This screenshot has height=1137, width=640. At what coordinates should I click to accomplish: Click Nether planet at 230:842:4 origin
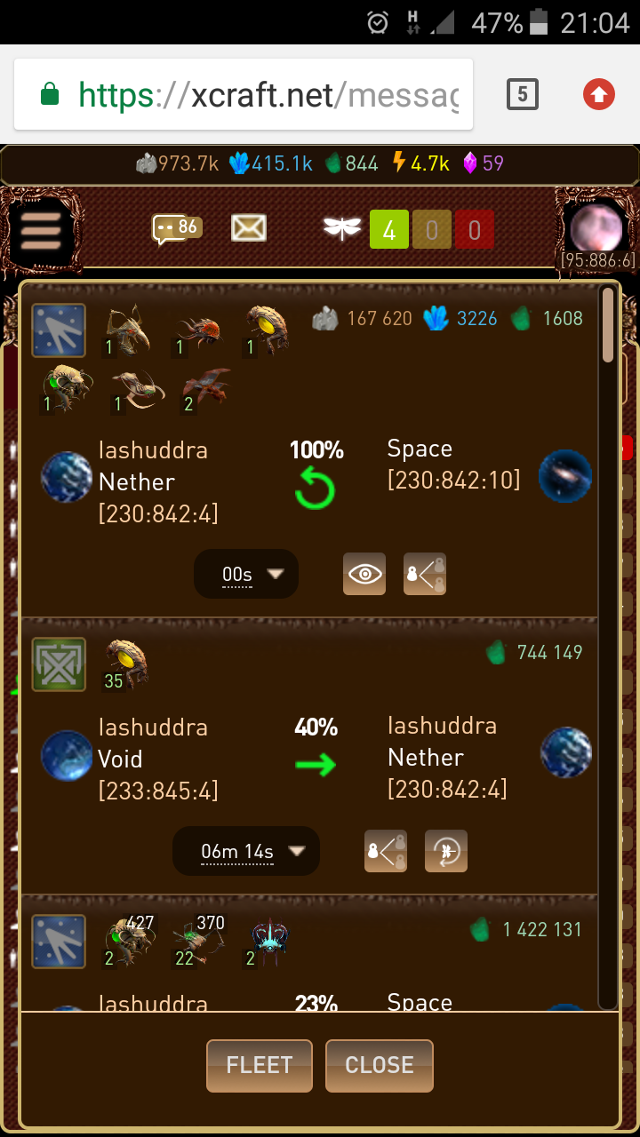(67, 477)
